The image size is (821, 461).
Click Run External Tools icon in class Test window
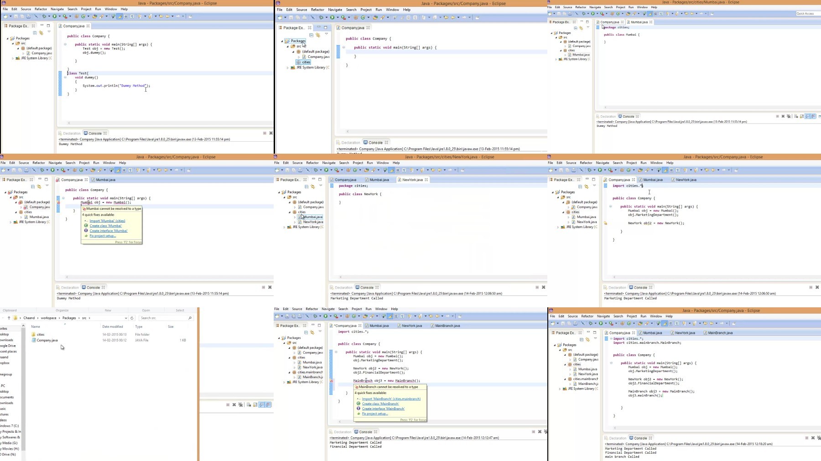(65, 16)
